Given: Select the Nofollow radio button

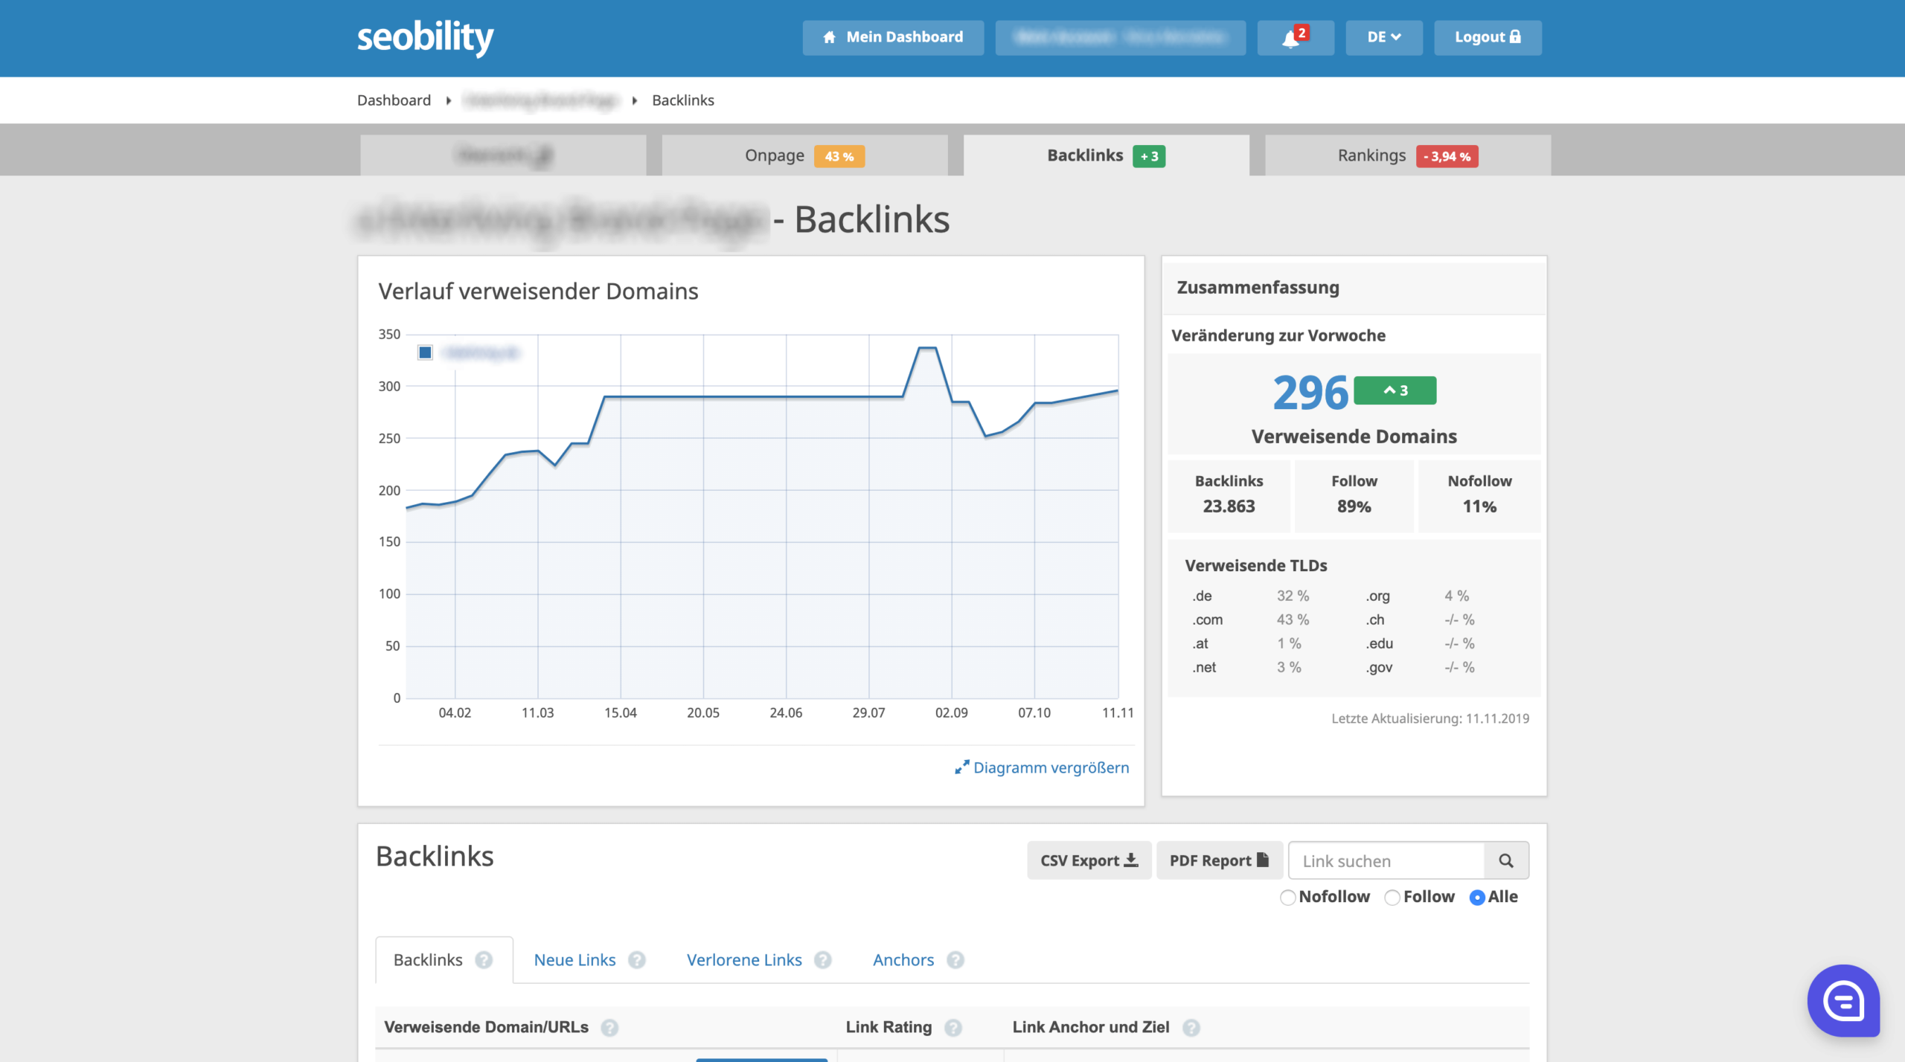Looking at the screenshot, I should (1288, 898).
